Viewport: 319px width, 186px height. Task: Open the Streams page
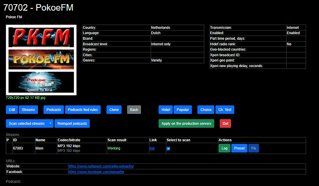pos(29,110)
